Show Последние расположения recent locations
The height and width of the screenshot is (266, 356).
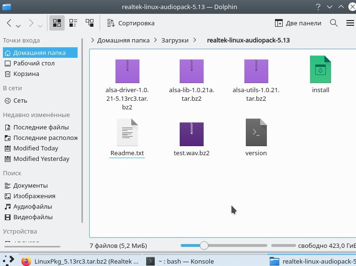coord(40,138)
